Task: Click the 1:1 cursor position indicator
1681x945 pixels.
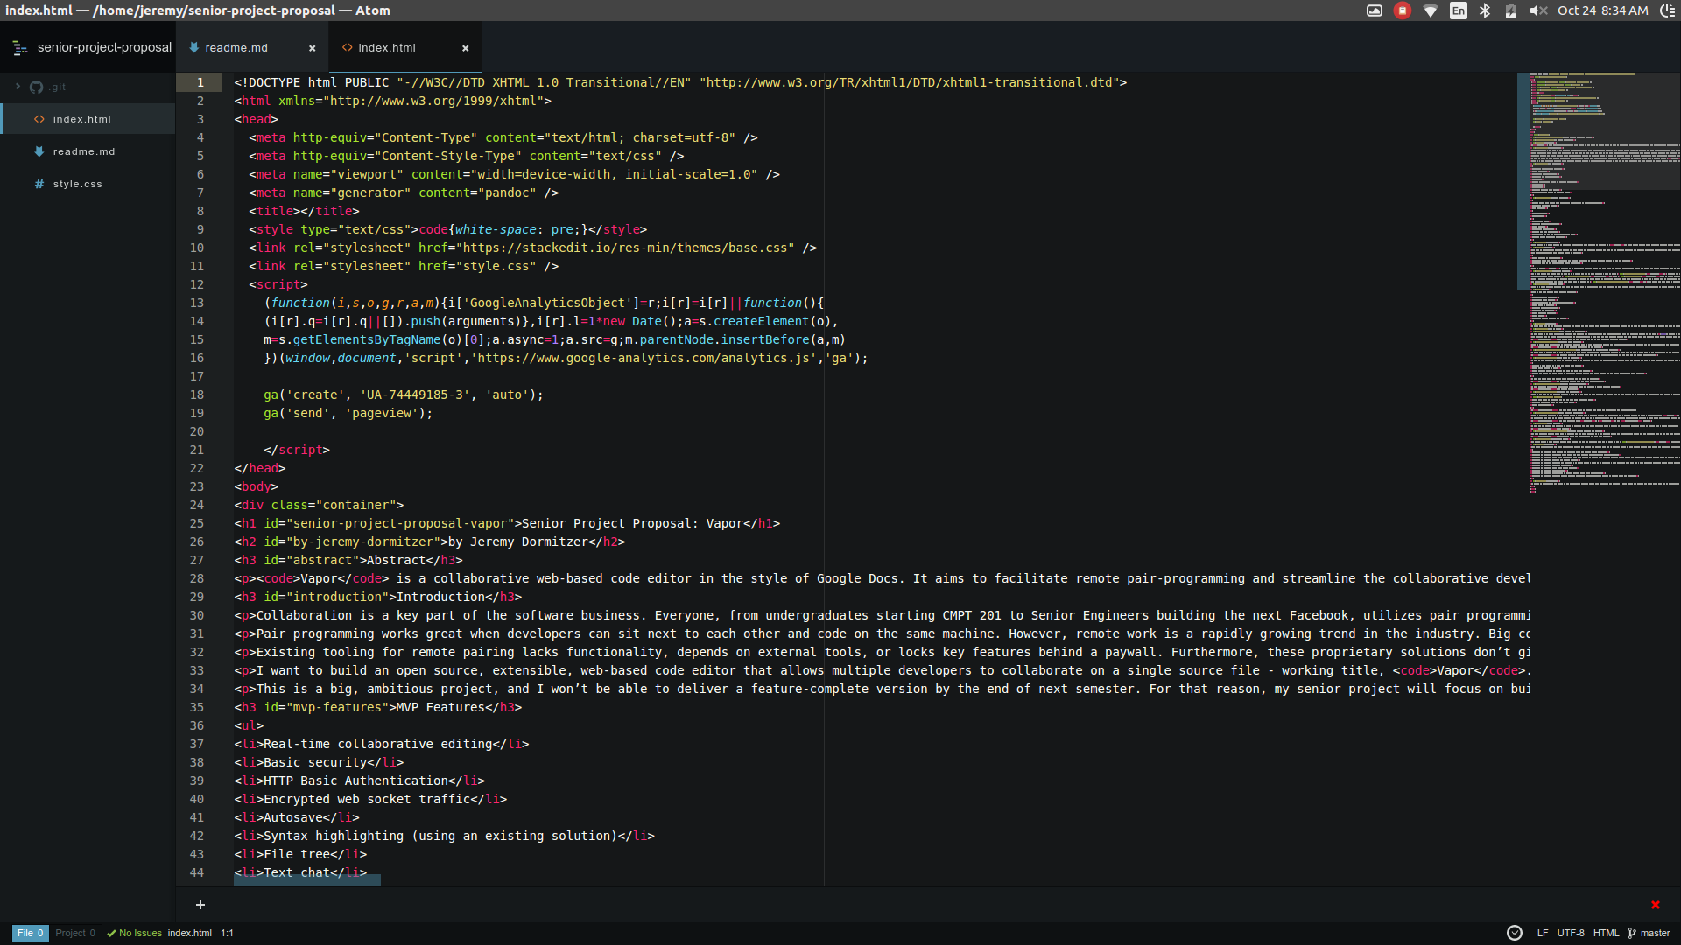Action: pos(227,933)
